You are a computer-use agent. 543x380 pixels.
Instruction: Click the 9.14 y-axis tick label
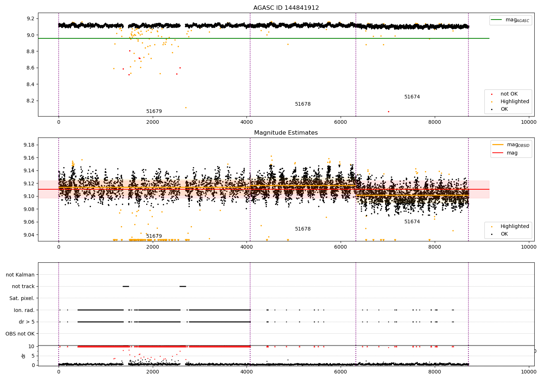pyautogui.click(x=29, y=171)
